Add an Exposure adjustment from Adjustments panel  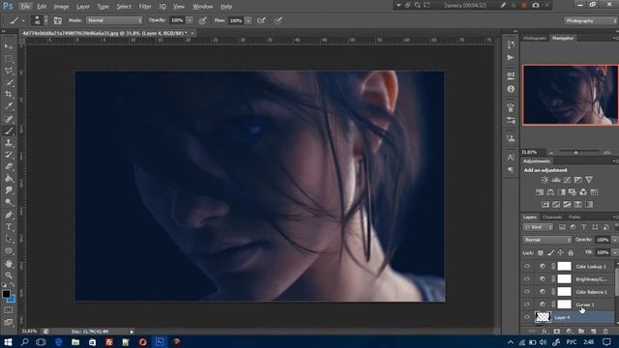click(x=578, y=180)
